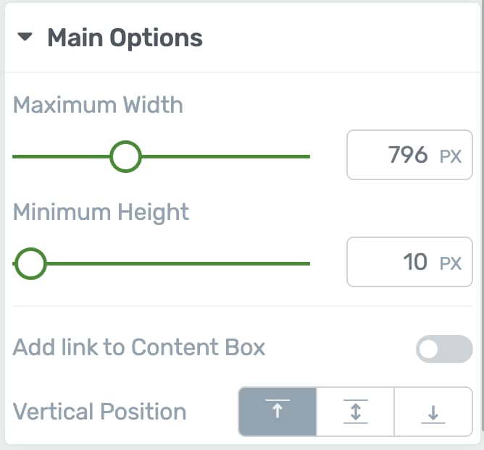Focus the Maximum Width 796 value field
Image resolution: width=484 pixels, height=450 pixels.
[x=409, y=155]
